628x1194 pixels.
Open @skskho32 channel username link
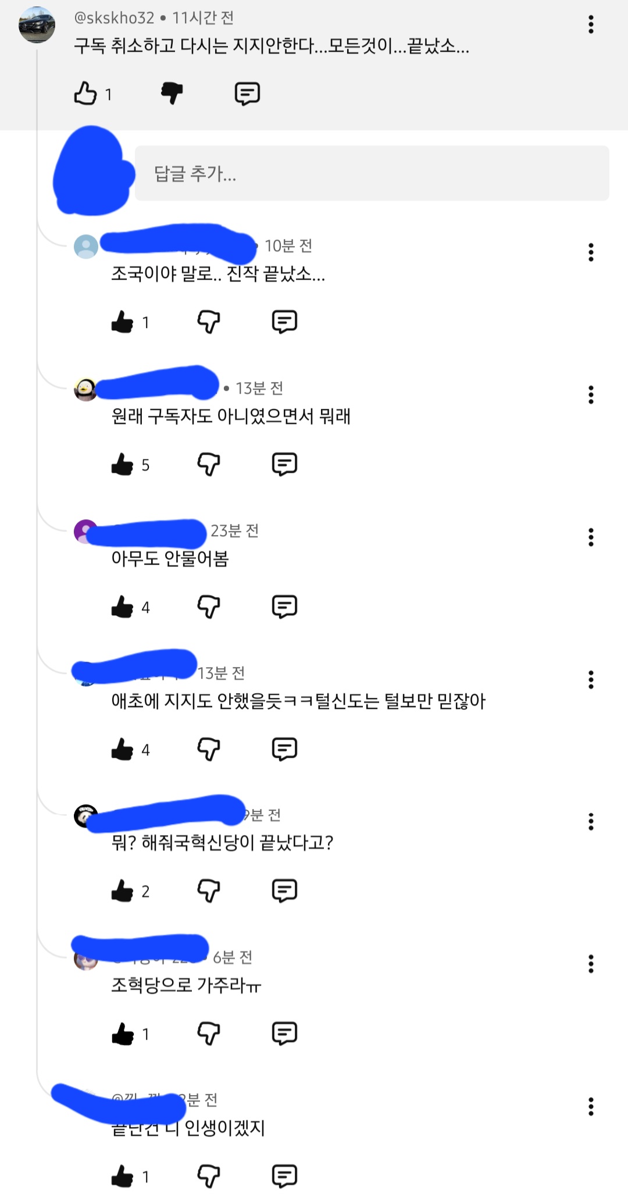click(x=114, y=18)
